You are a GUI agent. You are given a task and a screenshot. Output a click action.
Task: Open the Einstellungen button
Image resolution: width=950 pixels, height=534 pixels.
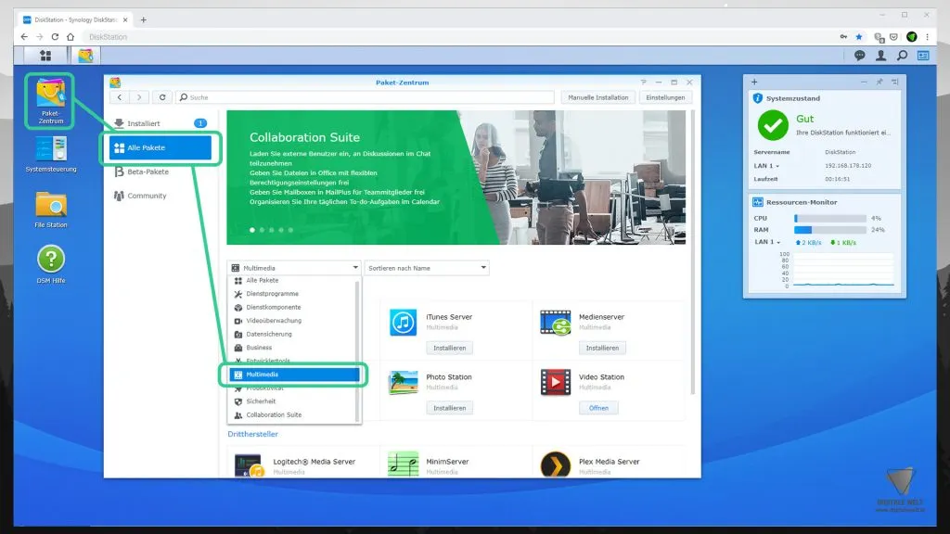pos(665,97)
